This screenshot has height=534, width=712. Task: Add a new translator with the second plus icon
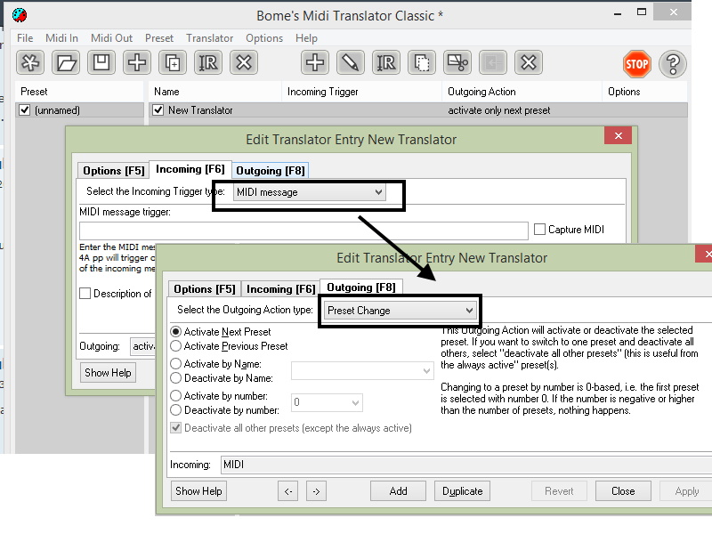click(315, 62)
